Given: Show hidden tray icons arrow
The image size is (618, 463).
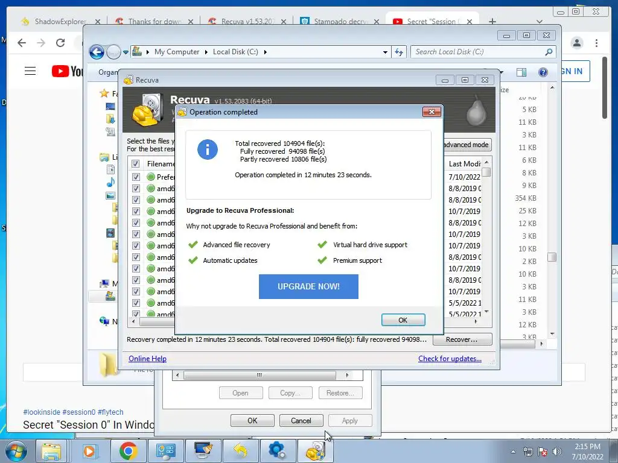Looking at the screenshot, I should coord(513,452).
